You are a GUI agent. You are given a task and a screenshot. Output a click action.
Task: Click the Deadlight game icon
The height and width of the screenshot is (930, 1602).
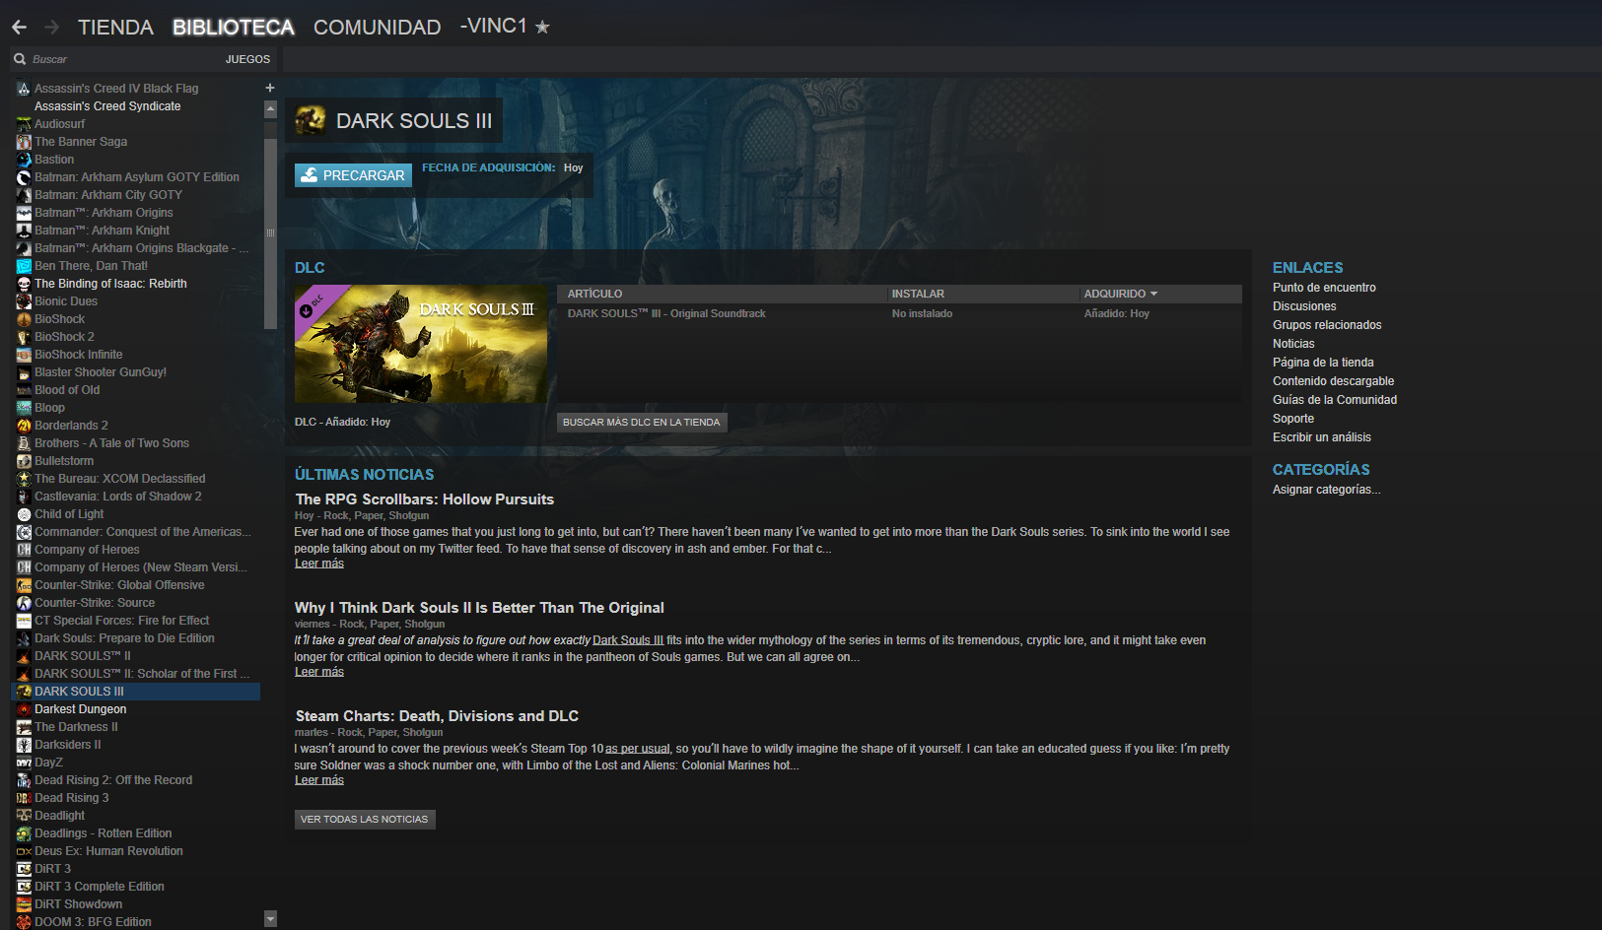pyautogui.click(x=24, y=816)
